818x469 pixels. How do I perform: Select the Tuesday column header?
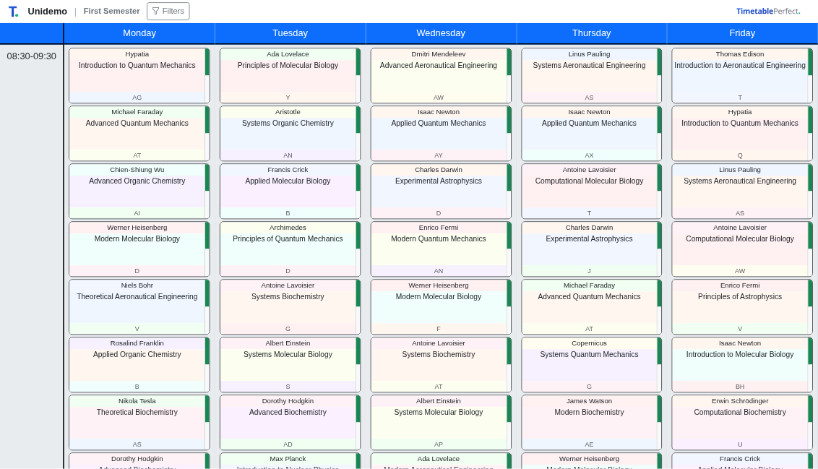coord(290,33)
